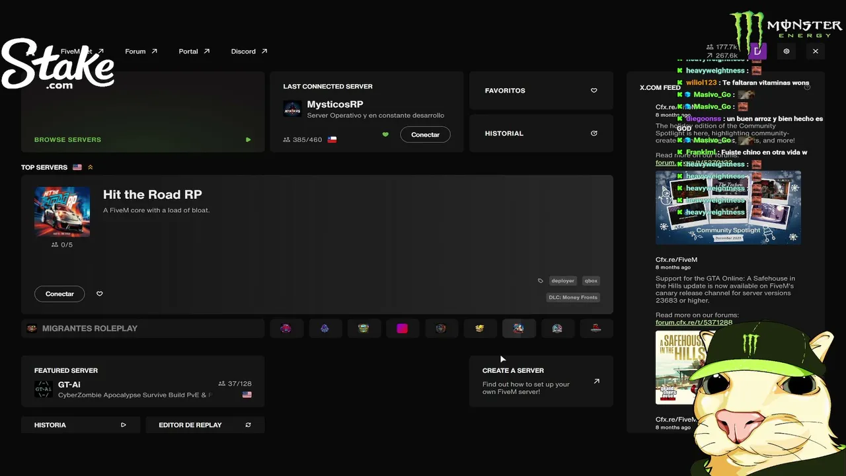This screenshot has height=476, width=846.
Task: Click the MysticosRP server name
Action: [335, 104]
